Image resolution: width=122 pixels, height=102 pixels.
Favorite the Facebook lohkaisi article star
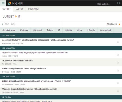(x=118, y=54)
